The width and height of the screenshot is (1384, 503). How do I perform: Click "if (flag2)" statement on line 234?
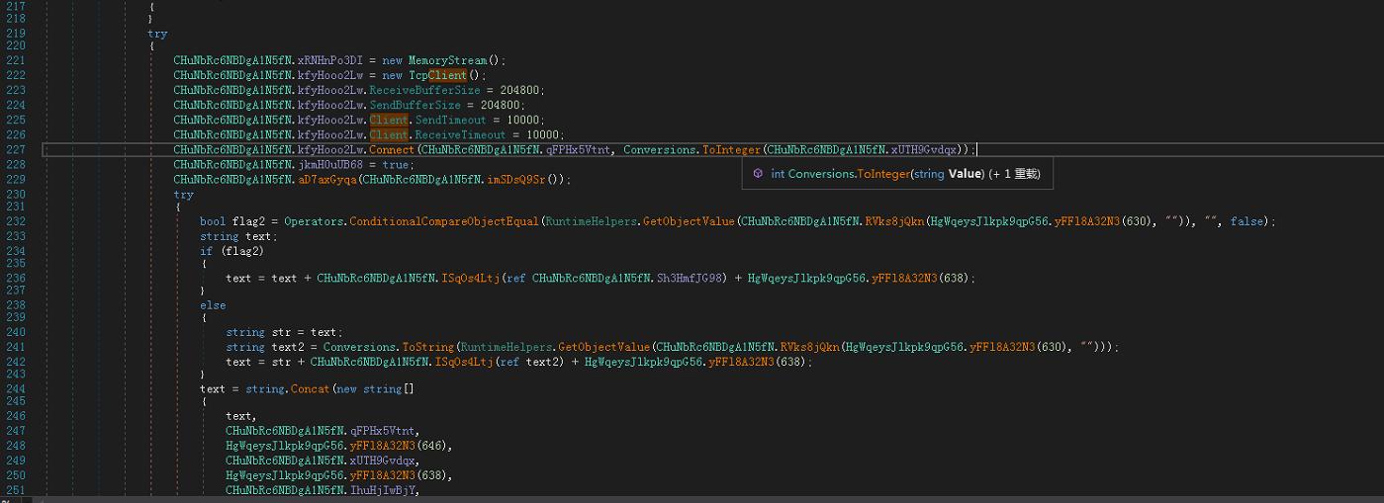(231, 250)
